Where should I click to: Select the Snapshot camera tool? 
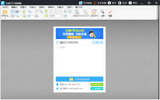[37, 16]
